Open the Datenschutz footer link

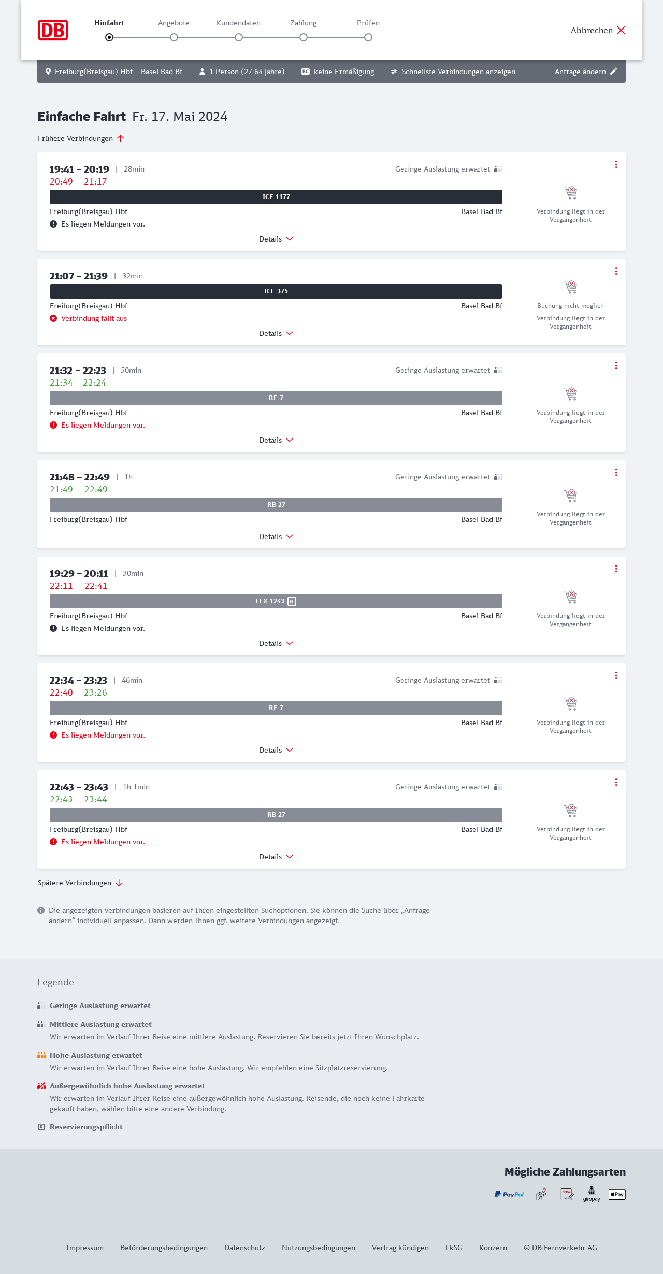[244, 1248]
